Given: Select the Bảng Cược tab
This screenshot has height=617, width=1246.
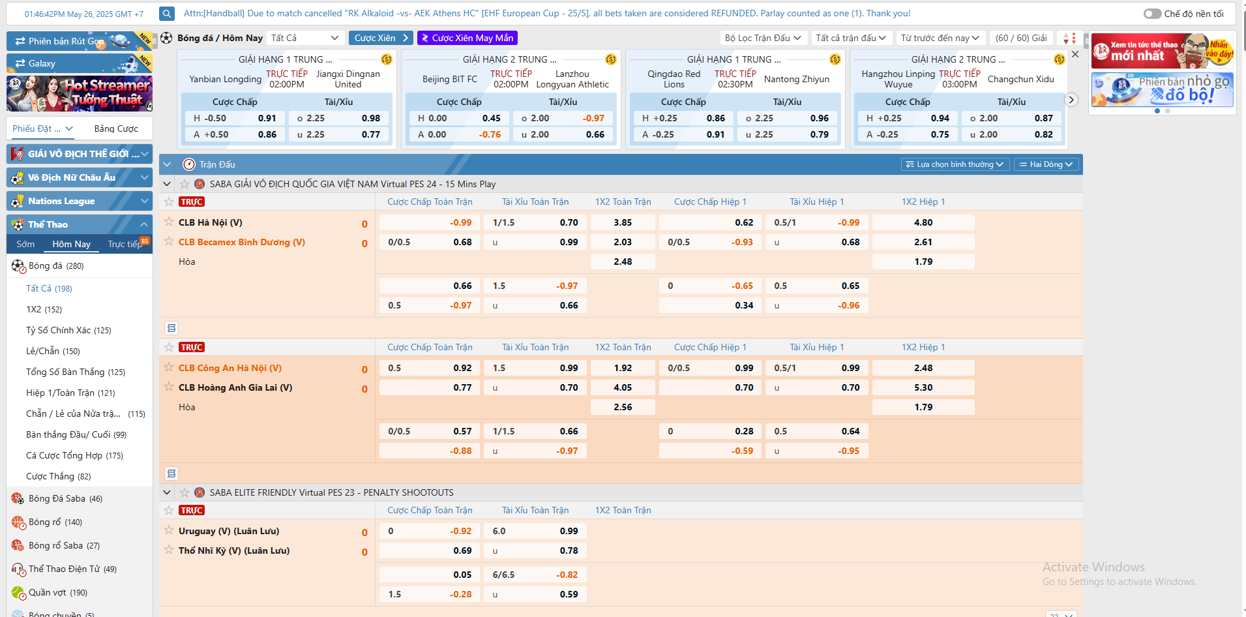Looking at the screenshot, I should [116, 128].
